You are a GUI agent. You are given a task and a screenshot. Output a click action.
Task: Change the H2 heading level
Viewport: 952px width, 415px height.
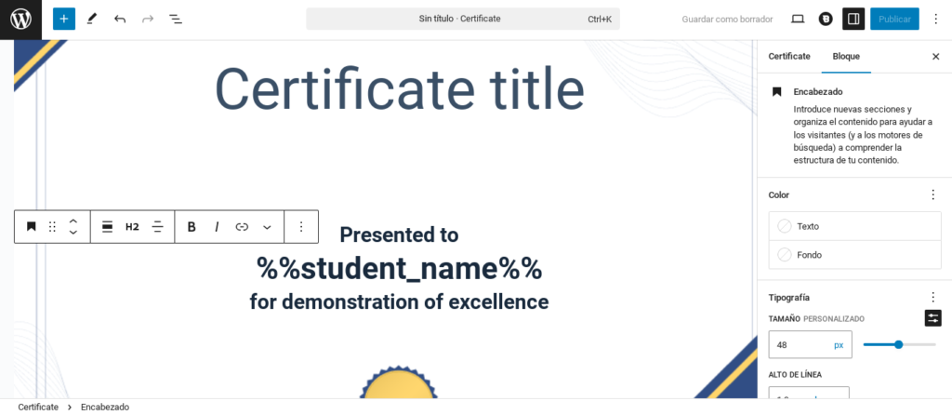132,227
